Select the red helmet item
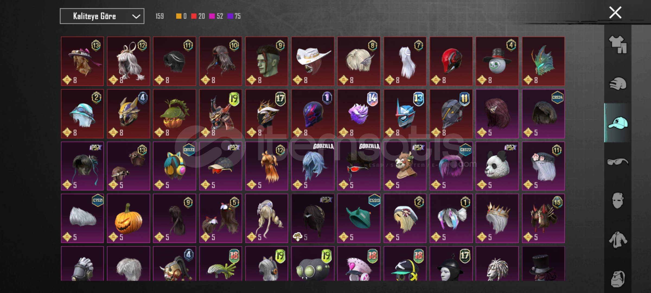This screenshot has height=293, width=651. point(451,61)
